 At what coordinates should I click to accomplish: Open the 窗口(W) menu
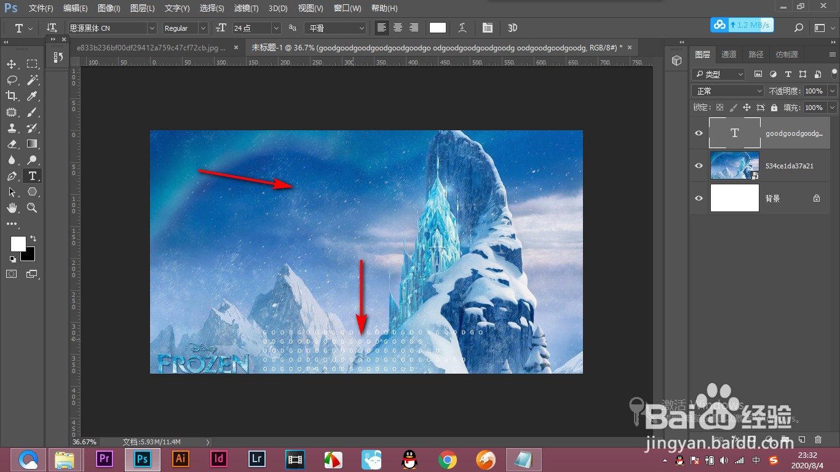click(347, 9)
